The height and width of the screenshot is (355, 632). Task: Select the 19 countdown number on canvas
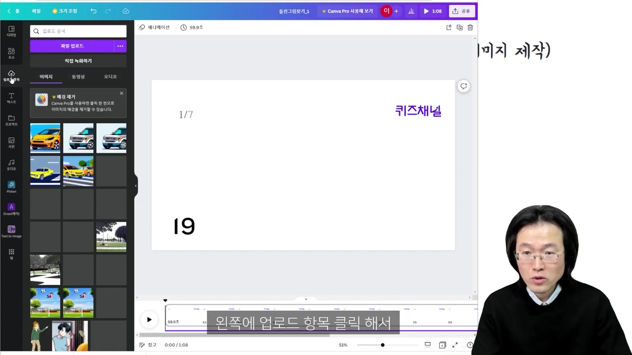tap(184, 226)
